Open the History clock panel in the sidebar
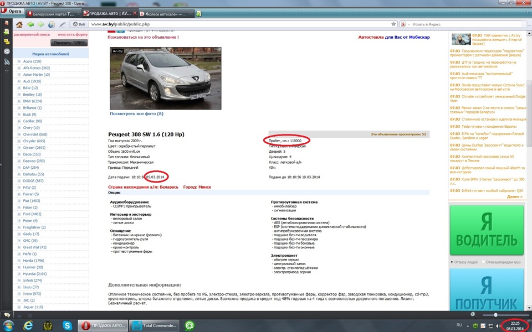This screenshot has width=532, height=332. click(x=7, y=51)
